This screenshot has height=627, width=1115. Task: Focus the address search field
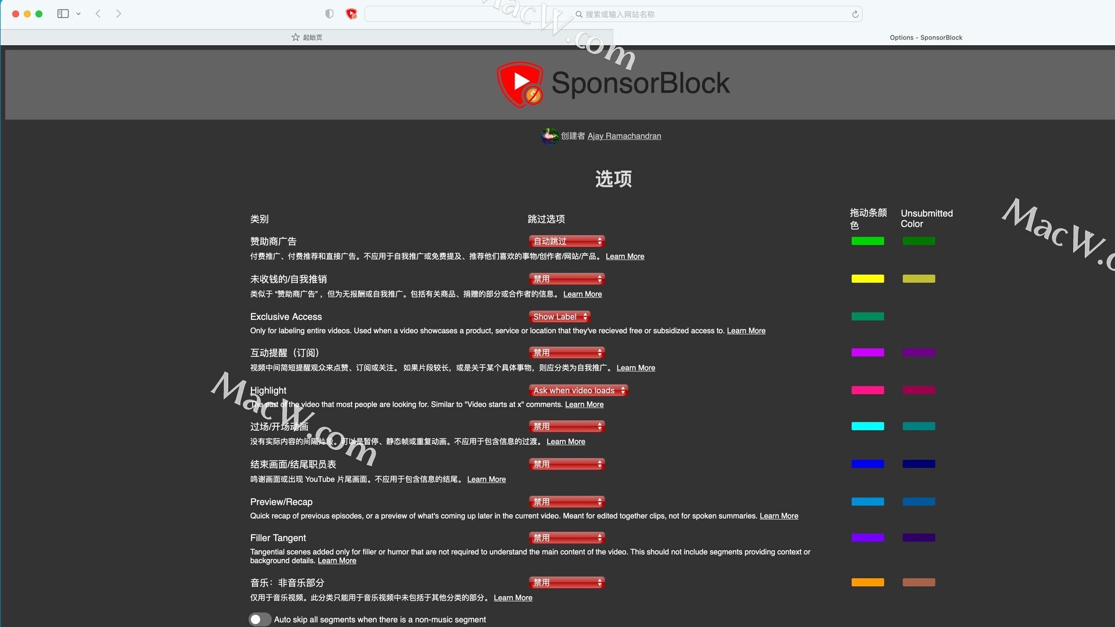(613, 14)
